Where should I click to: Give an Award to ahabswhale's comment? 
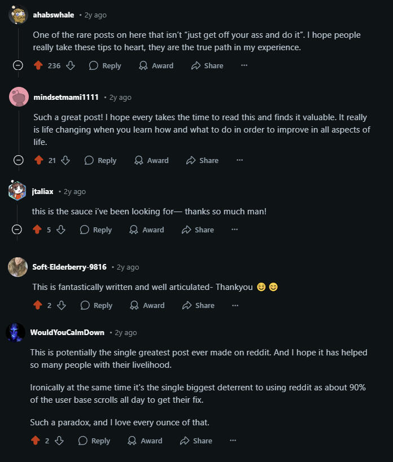click(156, 65)
